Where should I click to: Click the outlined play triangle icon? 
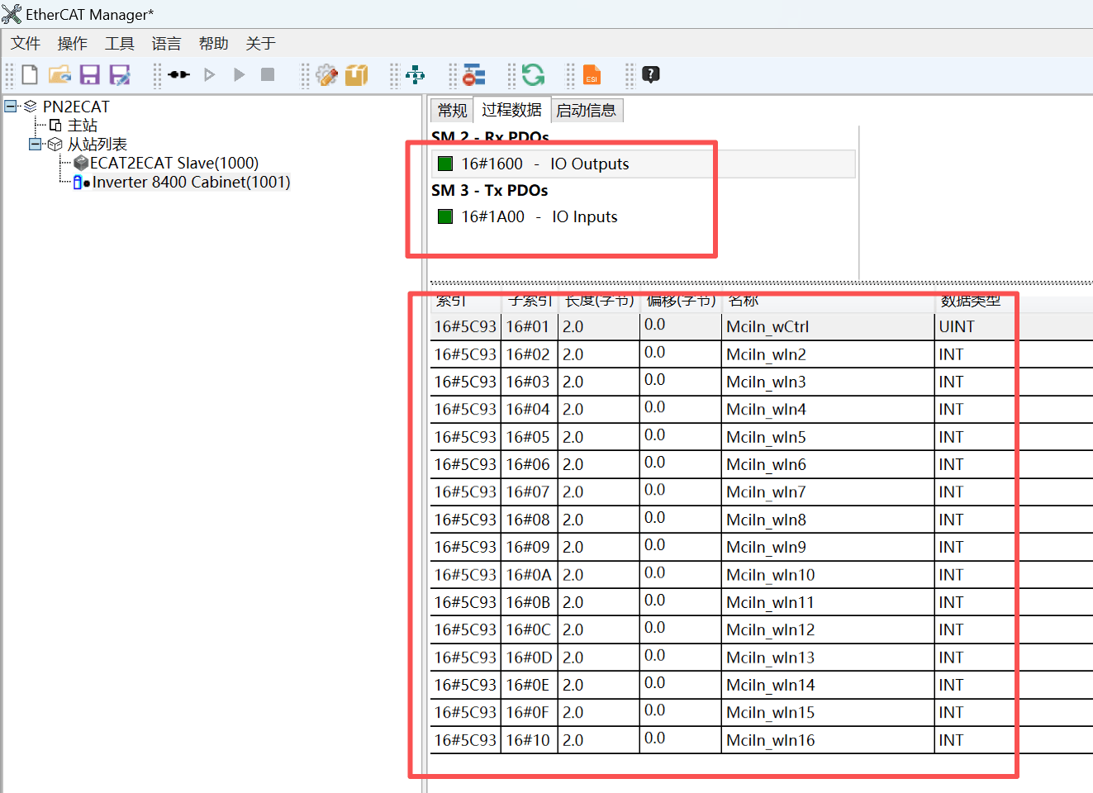click(x=209, y=75)
